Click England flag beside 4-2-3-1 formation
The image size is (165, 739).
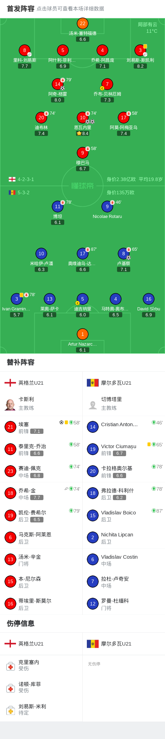12,179
